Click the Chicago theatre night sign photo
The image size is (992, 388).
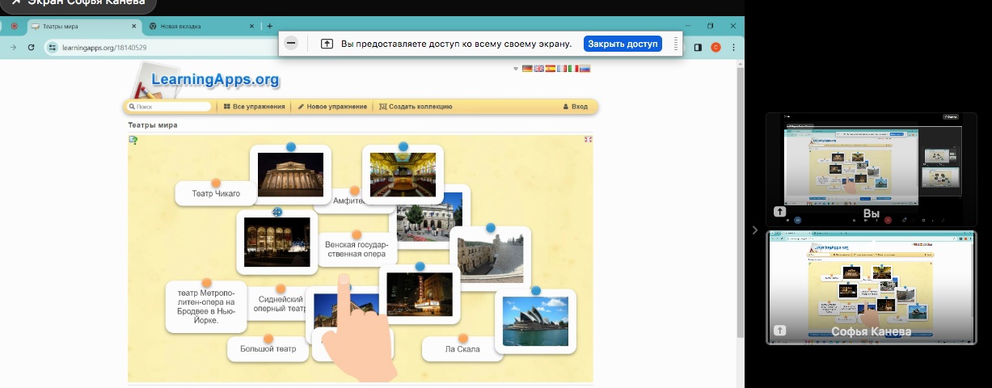[x=419, y=294]
